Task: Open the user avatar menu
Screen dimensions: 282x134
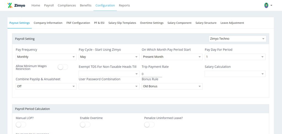Action: 266,6
